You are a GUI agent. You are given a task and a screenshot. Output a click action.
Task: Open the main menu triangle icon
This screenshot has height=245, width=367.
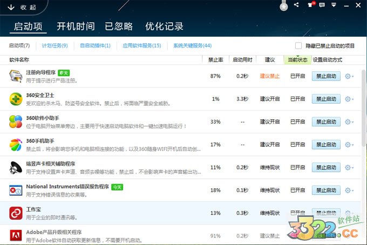[334, 5]
